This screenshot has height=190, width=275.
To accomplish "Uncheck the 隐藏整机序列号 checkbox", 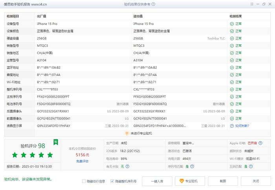I will tap(112, 181).
